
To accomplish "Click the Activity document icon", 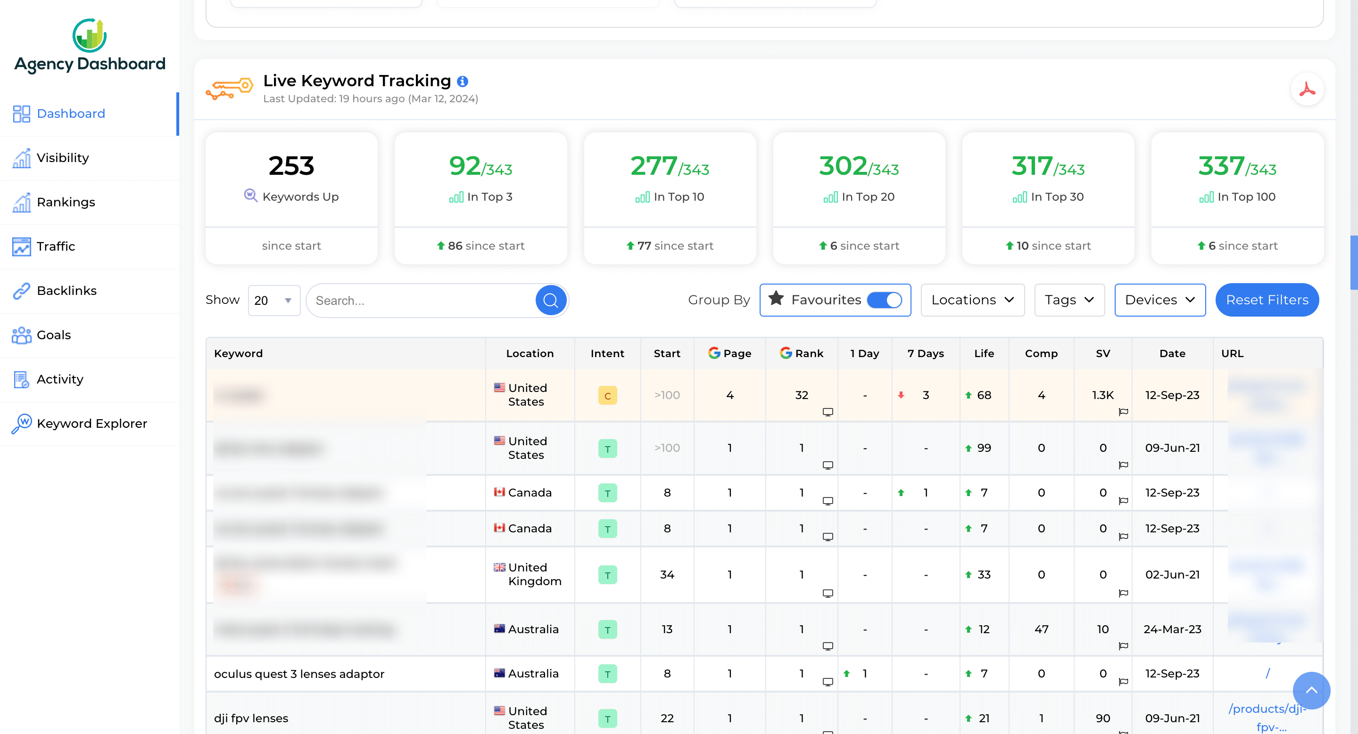I will [x=22, y=379].
